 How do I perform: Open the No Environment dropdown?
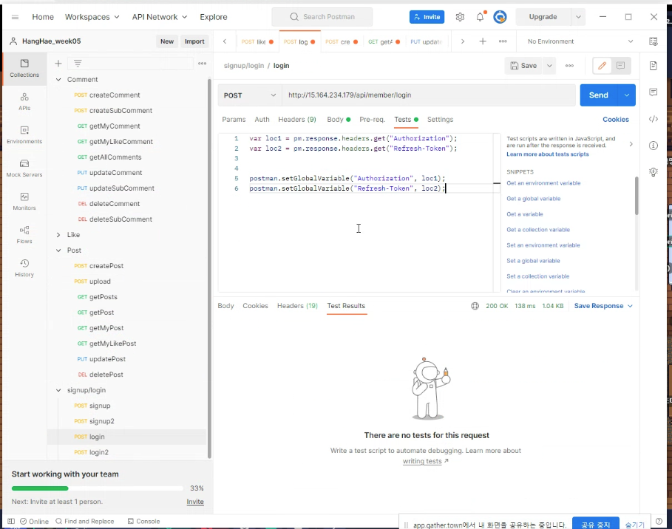(x=580, y=41)
